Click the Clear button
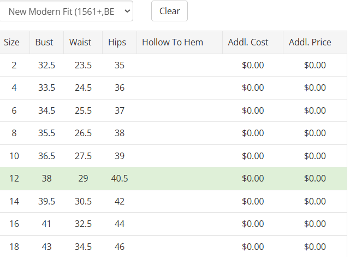Image resolution: width=350 pixels, height=257 pixels. pyautogui.click(x=169, y=11)
